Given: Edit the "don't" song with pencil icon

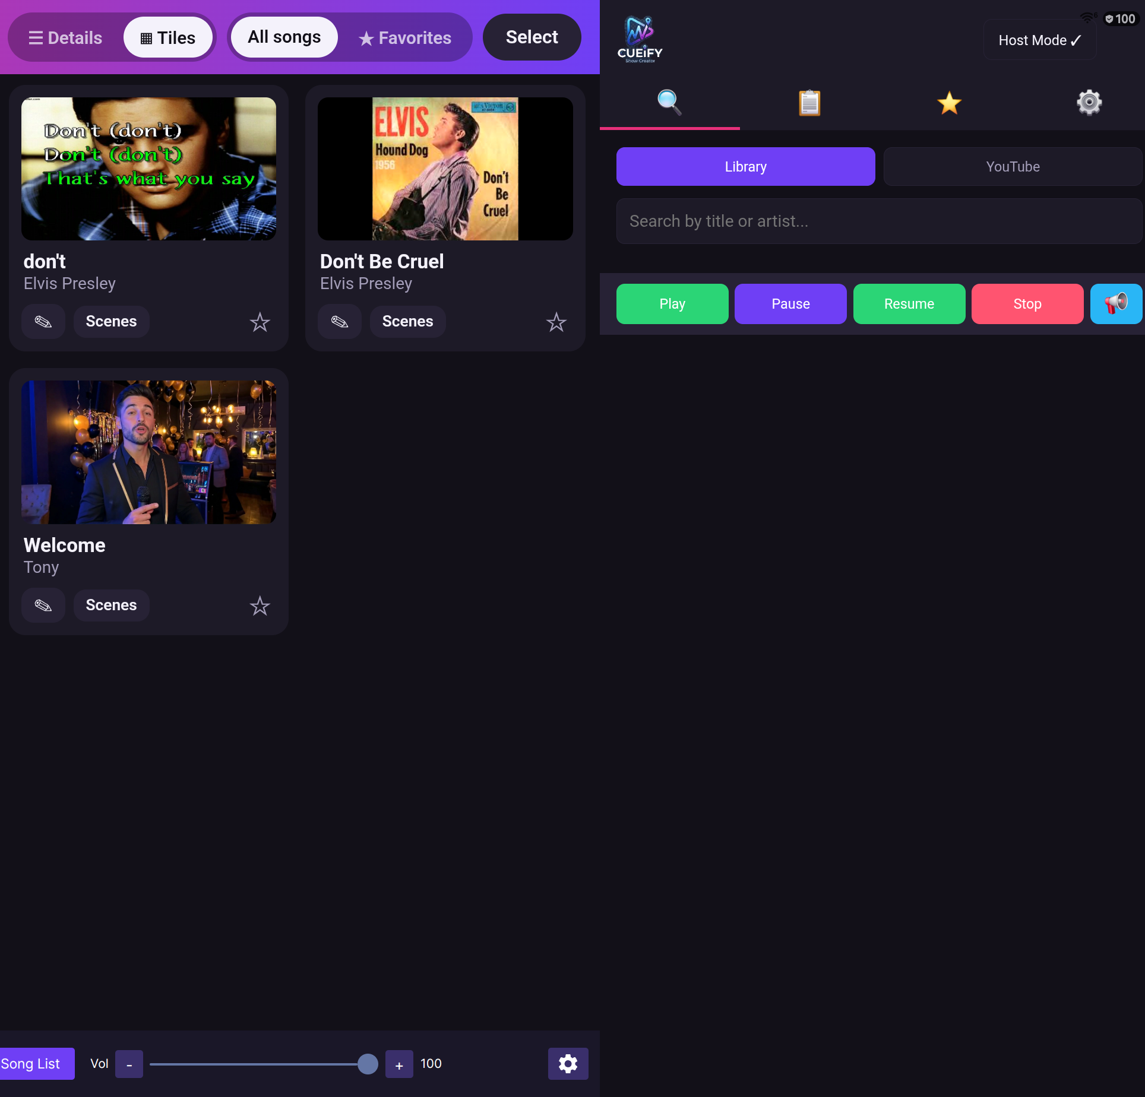Looking at the screenshot, I should [43, 322].
